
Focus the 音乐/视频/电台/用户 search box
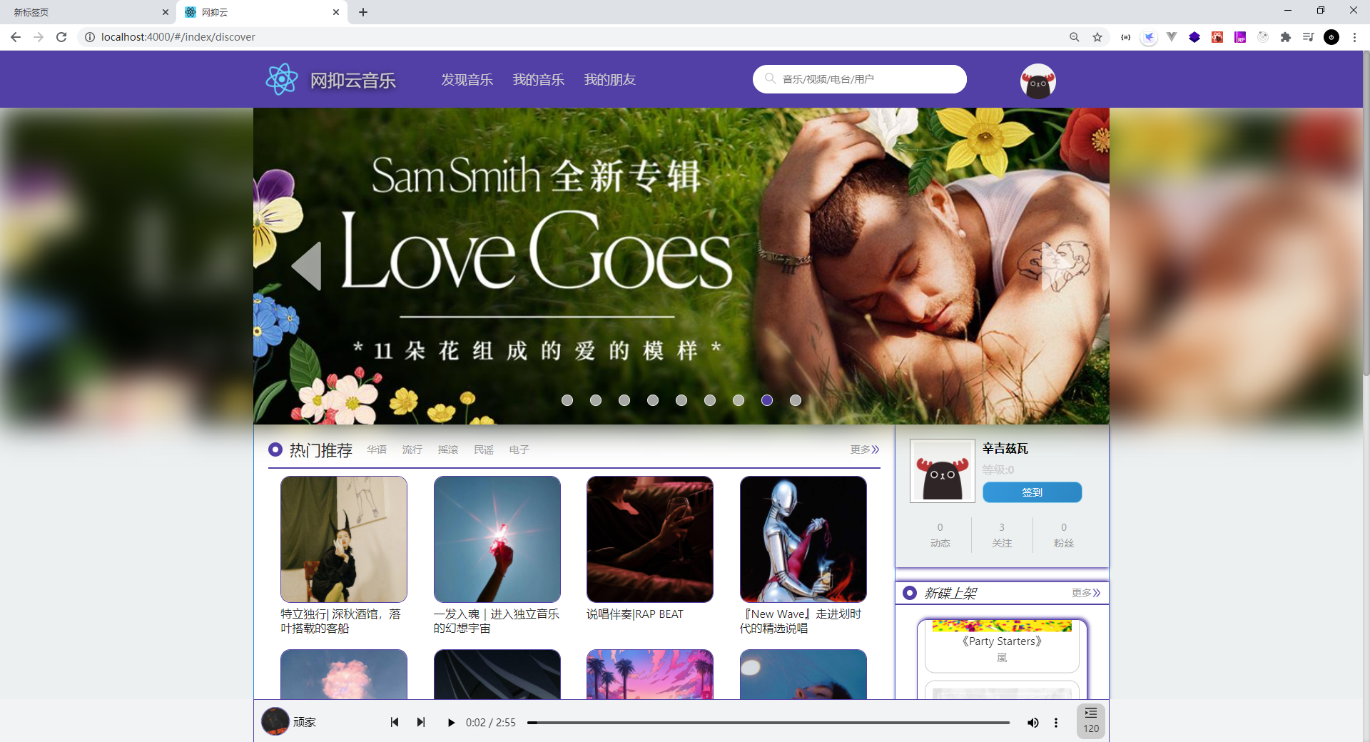(x=860, y=79)
